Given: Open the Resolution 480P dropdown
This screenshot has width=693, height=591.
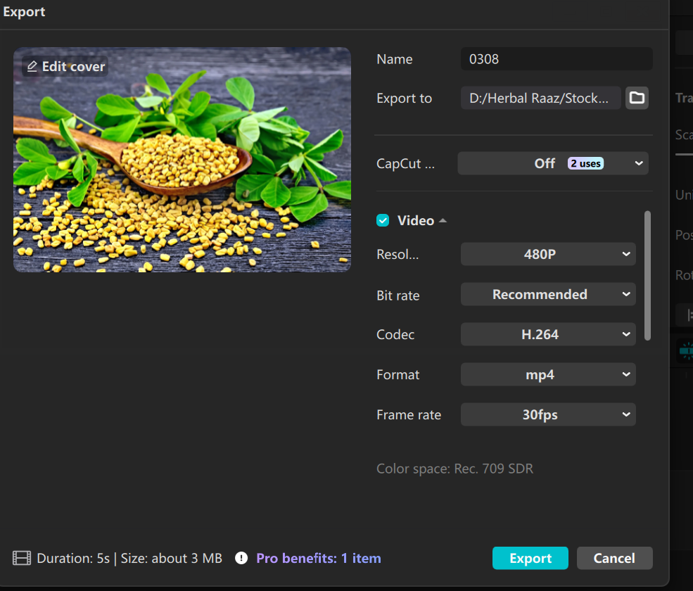Looking at the screenshot, I should pos(548,254).
